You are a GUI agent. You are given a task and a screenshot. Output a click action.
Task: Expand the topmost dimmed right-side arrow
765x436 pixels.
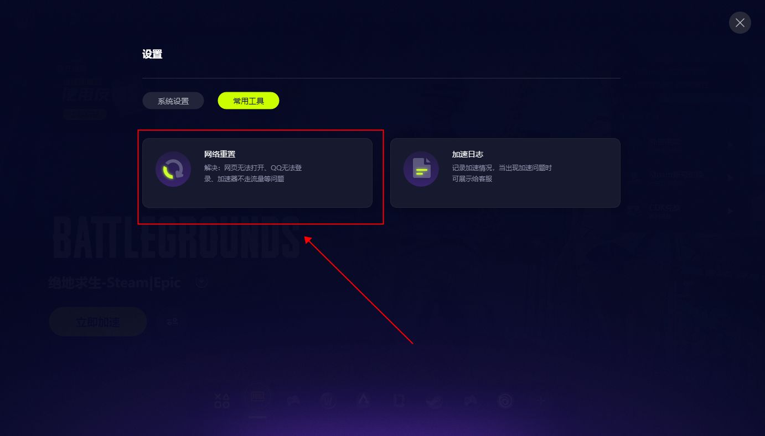(731, 144)
